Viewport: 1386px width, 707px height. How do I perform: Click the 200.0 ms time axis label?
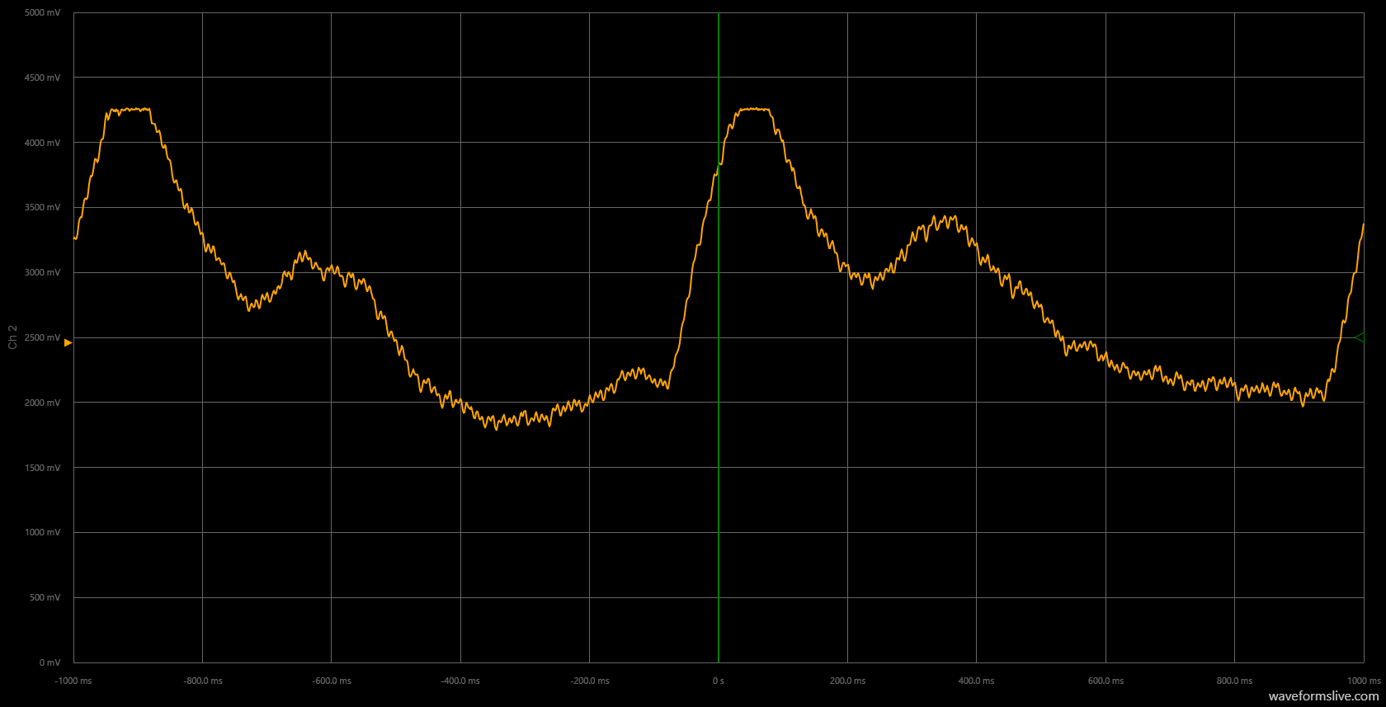847,681
